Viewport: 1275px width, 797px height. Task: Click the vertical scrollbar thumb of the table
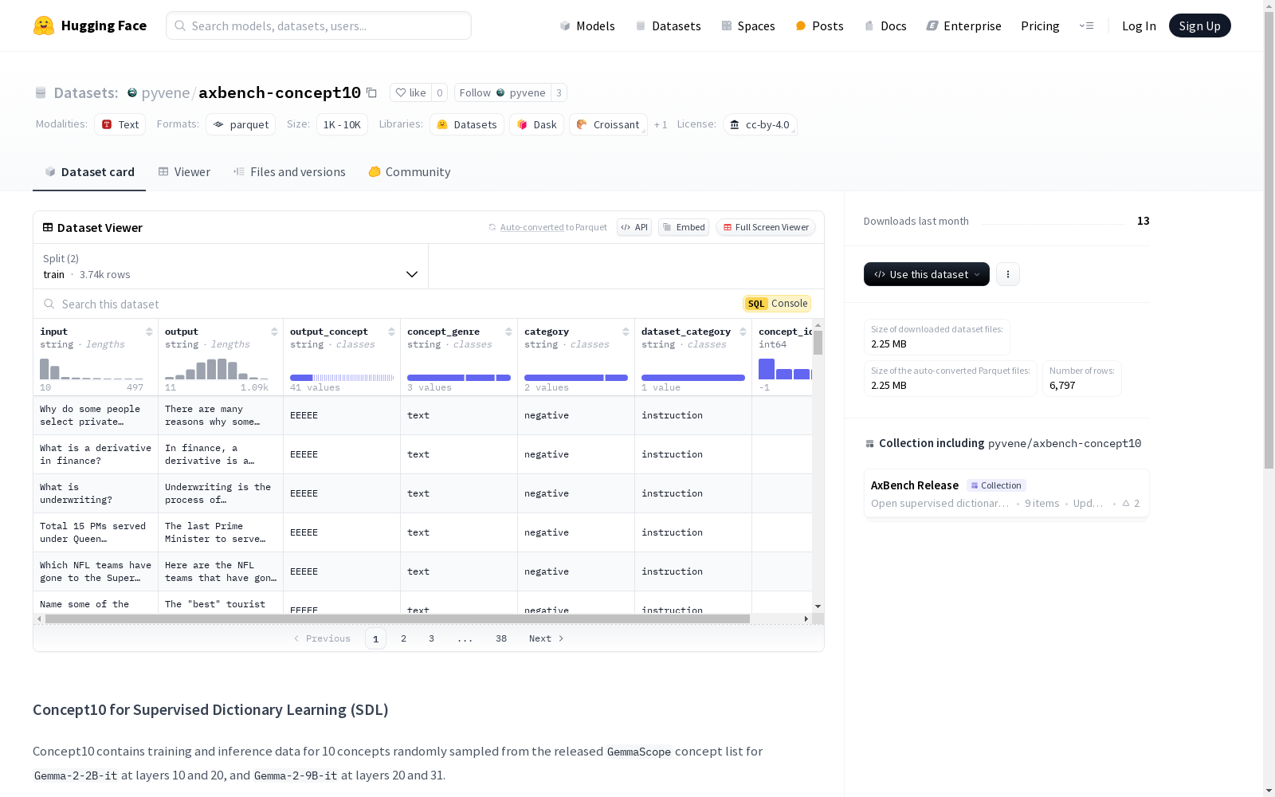818,343
